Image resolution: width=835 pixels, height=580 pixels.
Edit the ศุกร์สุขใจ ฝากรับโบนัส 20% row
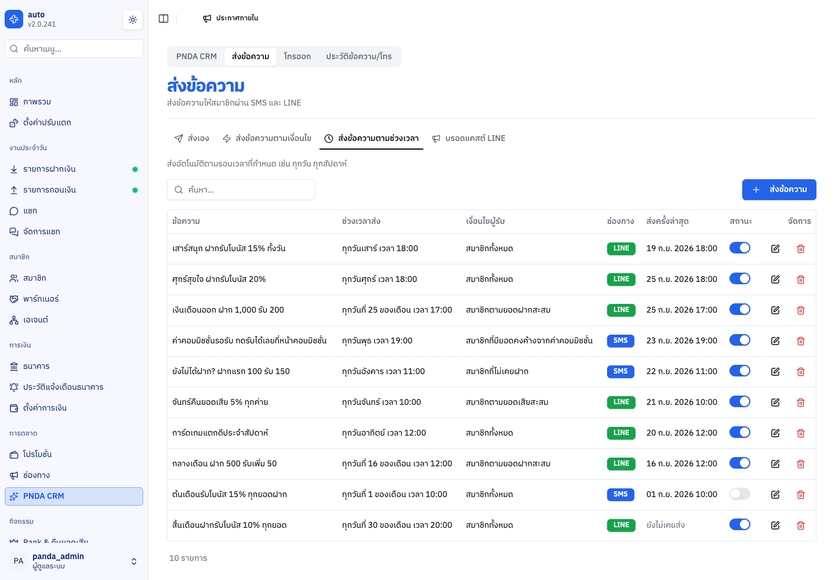(775, 280)
